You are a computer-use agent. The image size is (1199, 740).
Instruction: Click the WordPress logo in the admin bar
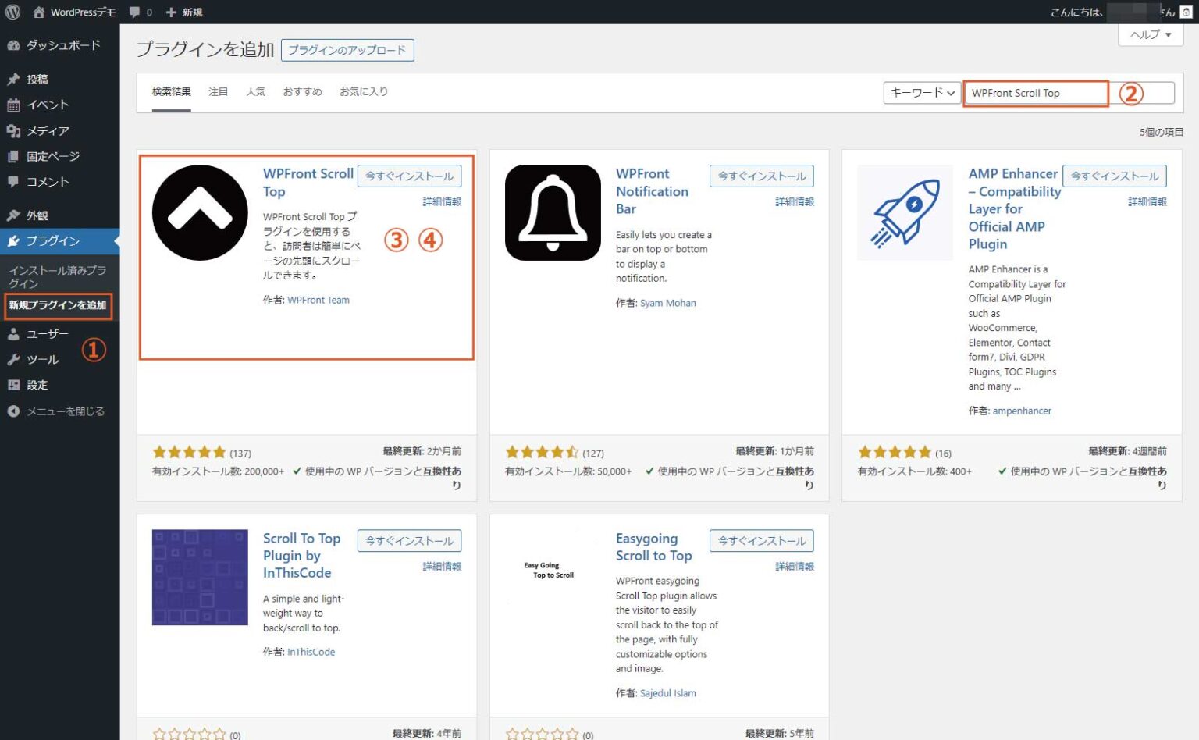[x=12, y=12]
